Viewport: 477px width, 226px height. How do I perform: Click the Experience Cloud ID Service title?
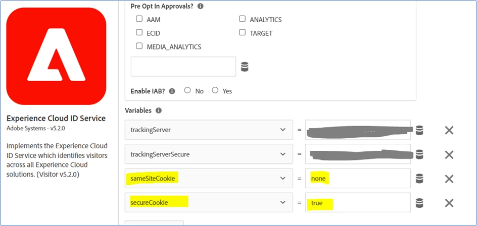56,118
